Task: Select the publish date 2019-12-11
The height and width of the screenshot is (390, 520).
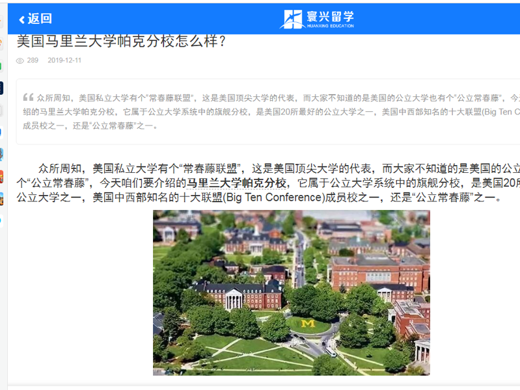Action: pyautogui.click(x=64, y=60)
